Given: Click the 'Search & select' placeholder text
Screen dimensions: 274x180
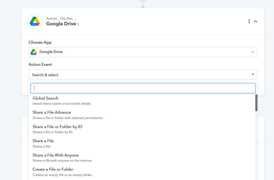Looking at the screenshot, I should 45,75.
